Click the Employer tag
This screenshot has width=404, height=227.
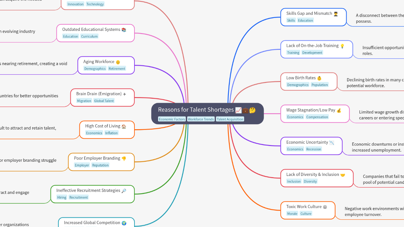coord(82,165)
